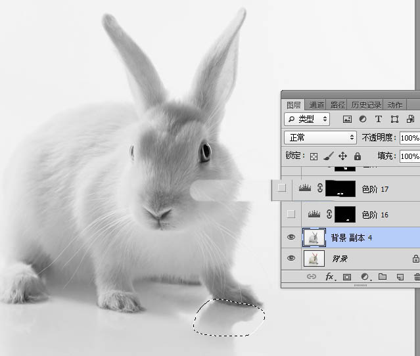Filter layers by adjustment layer icon

click(363, 119)
